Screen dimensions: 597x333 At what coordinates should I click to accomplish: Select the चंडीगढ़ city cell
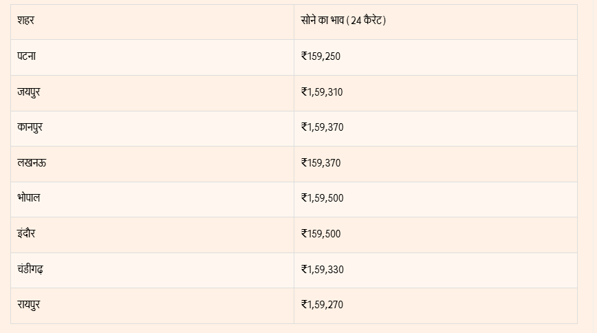31,270
